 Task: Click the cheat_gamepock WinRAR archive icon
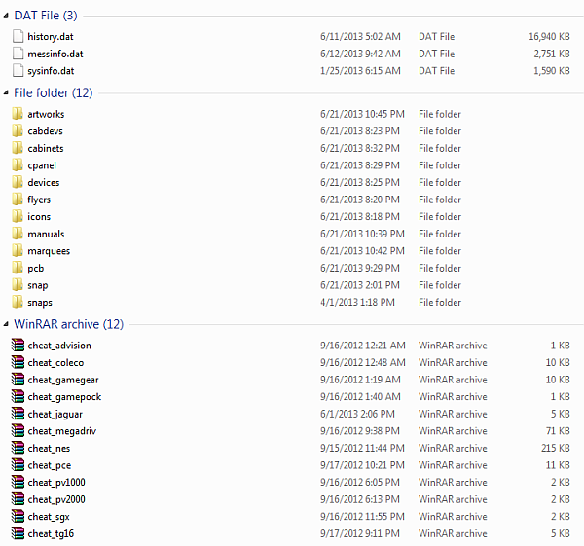click(18, 396)
